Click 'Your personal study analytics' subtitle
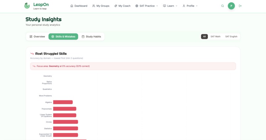This screenshot has width=266, height=140. coord(43,25)
